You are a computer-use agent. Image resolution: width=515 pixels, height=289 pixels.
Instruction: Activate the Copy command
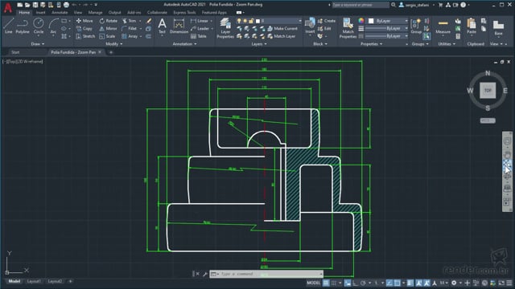coord(84,29)
